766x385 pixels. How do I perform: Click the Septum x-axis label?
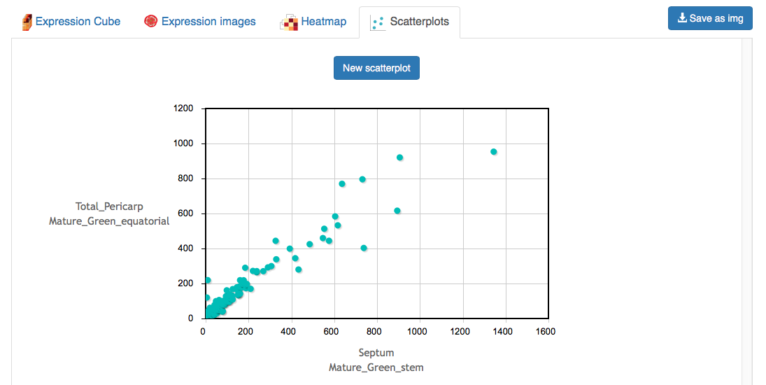(376, 353)
